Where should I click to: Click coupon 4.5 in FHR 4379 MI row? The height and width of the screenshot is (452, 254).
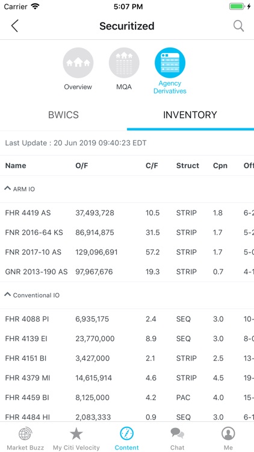(218, 378)
